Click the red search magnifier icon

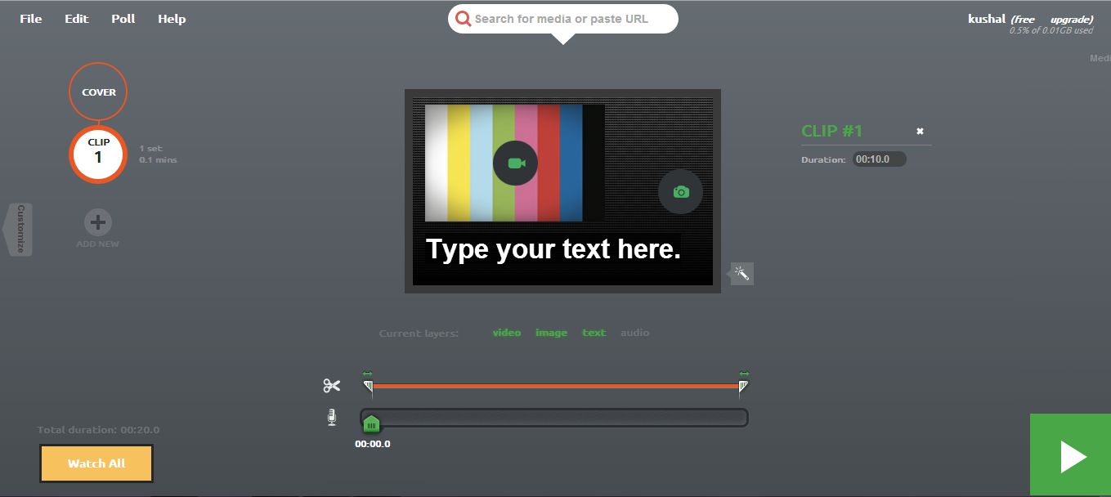click(464, 19)
